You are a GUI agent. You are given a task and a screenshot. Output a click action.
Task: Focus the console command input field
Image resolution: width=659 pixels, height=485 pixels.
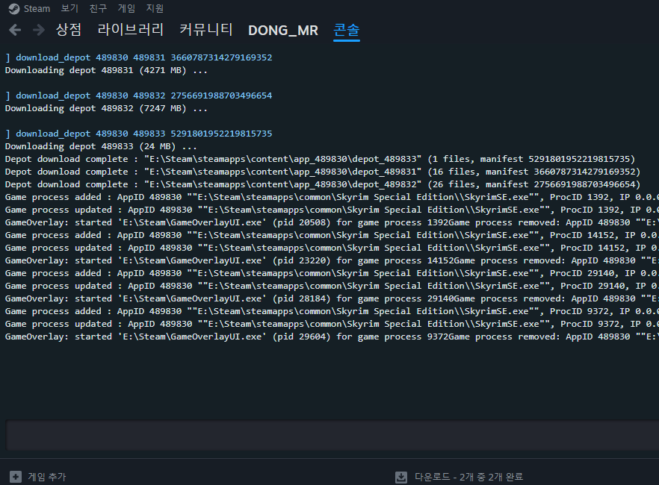(332, 436)
